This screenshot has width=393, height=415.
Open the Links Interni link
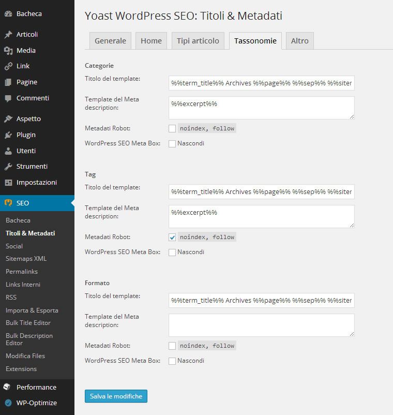click(23, 285)
